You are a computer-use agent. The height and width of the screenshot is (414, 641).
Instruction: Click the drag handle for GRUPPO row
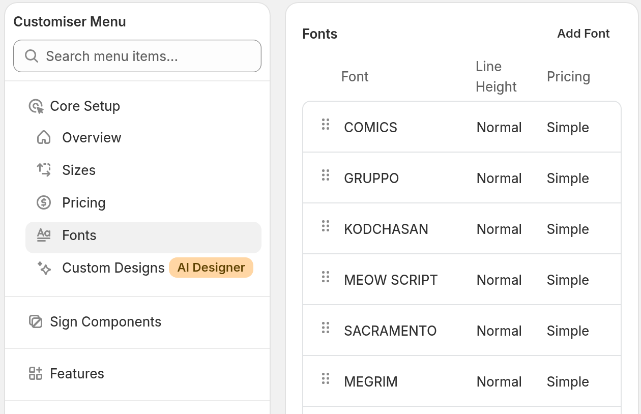click(326, 175)
